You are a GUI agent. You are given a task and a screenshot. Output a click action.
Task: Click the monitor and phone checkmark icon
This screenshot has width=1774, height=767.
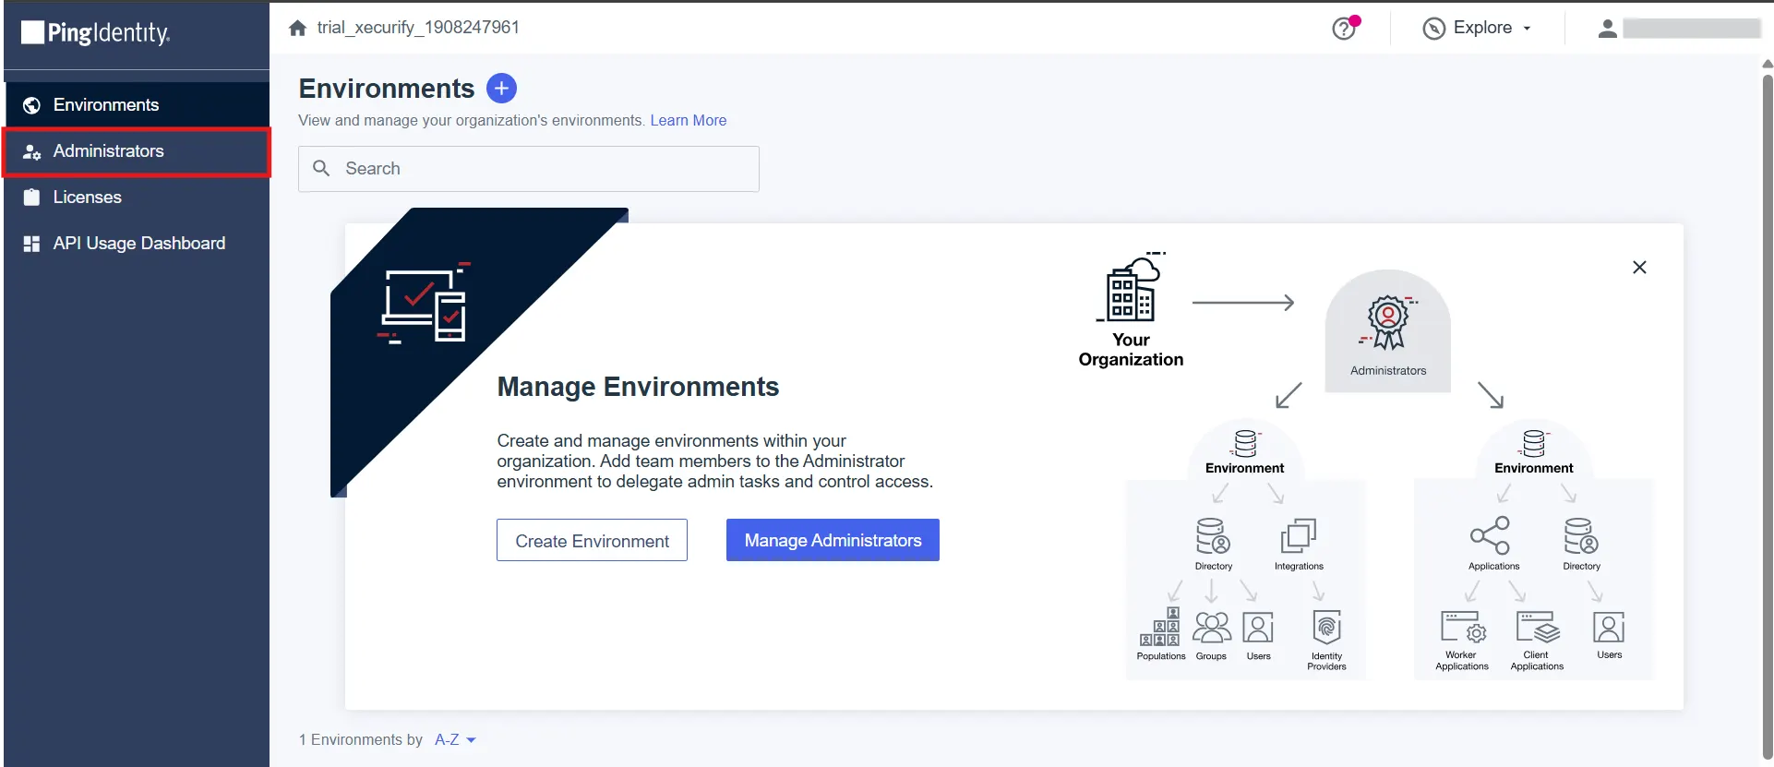[425, 304]
